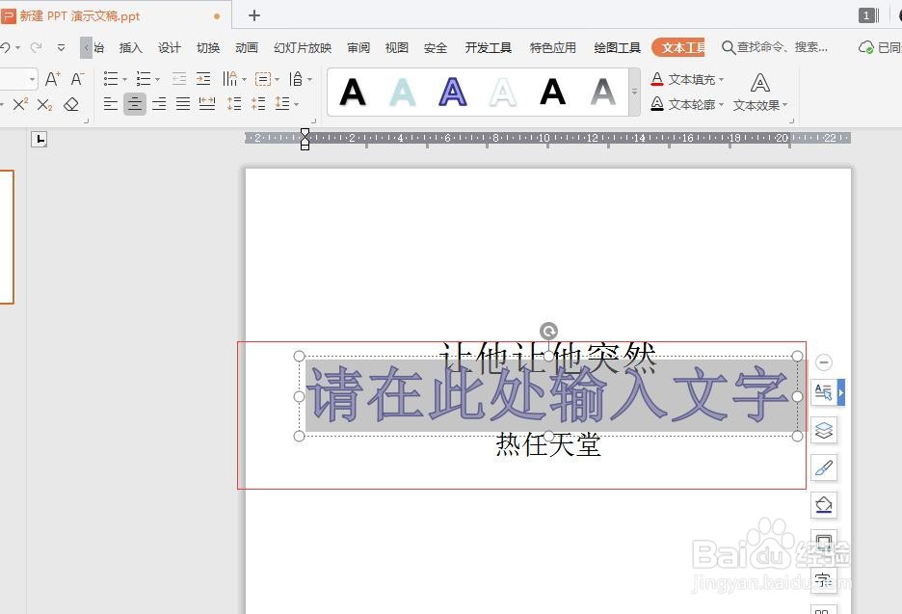Open the 文本效果 text effects dropdown
The height and width of the screenshot is (614, 902).
pyautogui.click(x=759, y=104)
